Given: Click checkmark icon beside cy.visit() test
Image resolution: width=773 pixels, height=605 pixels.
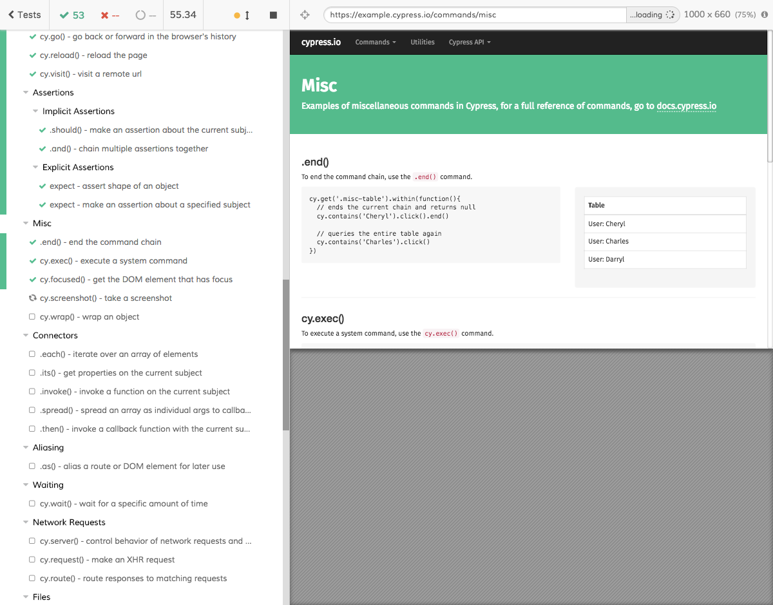Looking at the screenshot, I should (33, 74).
